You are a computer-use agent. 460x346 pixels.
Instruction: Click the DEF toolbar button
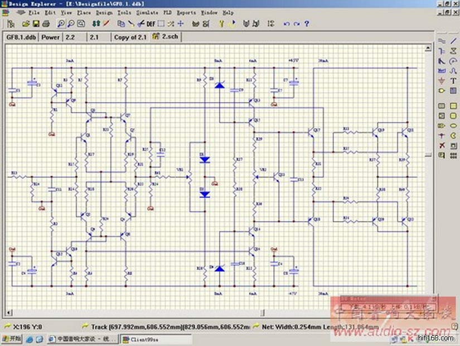pos(151,24)
